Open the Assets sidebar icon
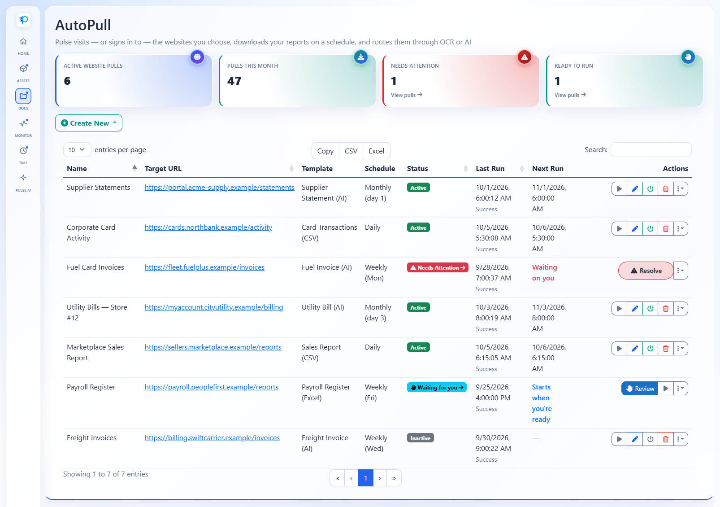 (23, 69)
